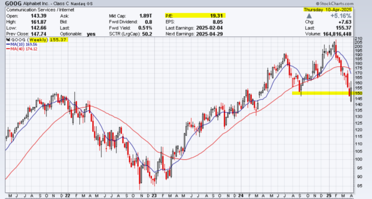Click the 'Bid:' field label
Viewport: 372px width, 199px height.
tap(64, 22)
